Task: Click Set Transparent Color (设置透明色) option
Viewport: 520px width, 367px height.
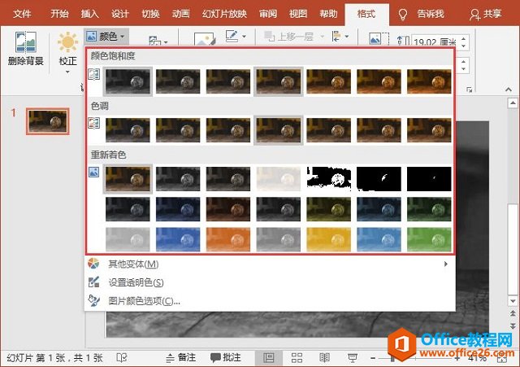Action: (x=136, y=282)
